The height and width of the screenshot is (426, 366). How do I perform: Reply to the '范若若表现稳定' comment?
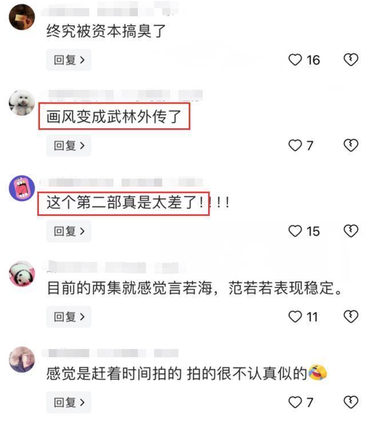click(x=69, y=317)
